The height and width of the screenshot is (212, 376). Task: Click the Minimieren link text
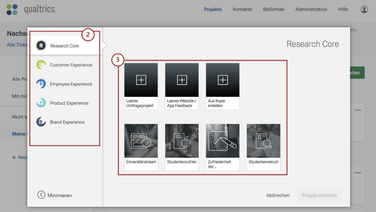coord(59,195)
